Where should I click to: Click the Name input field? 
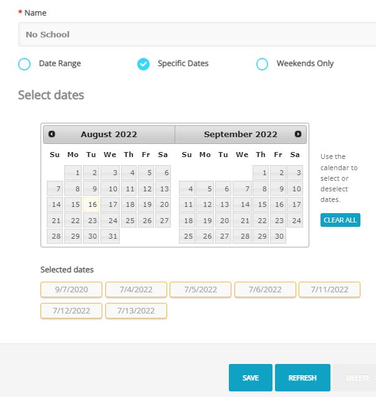(196, 34)
